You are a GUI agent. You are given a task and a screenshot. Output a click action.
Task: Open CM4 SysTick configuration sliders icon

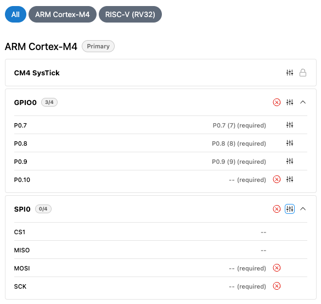[290, 73]
